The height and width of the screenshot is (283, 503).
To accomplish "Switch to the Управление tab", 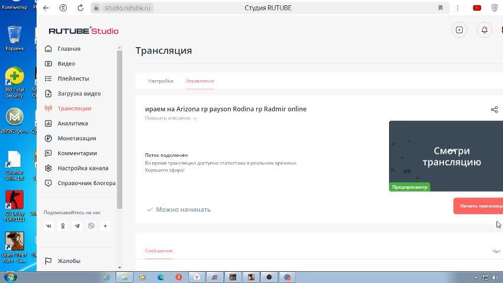I will coord(200,81).
